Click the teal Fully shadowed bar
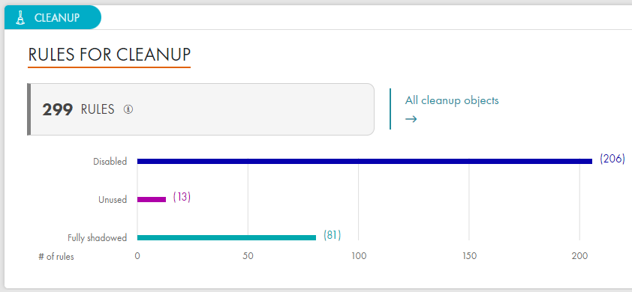 227,237
